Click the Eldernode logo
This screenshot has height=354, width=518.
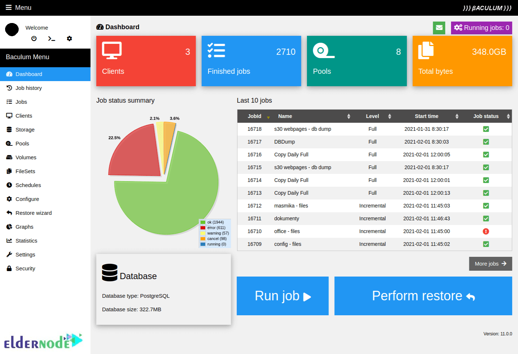pyautogui.click(x=43, y=340)
